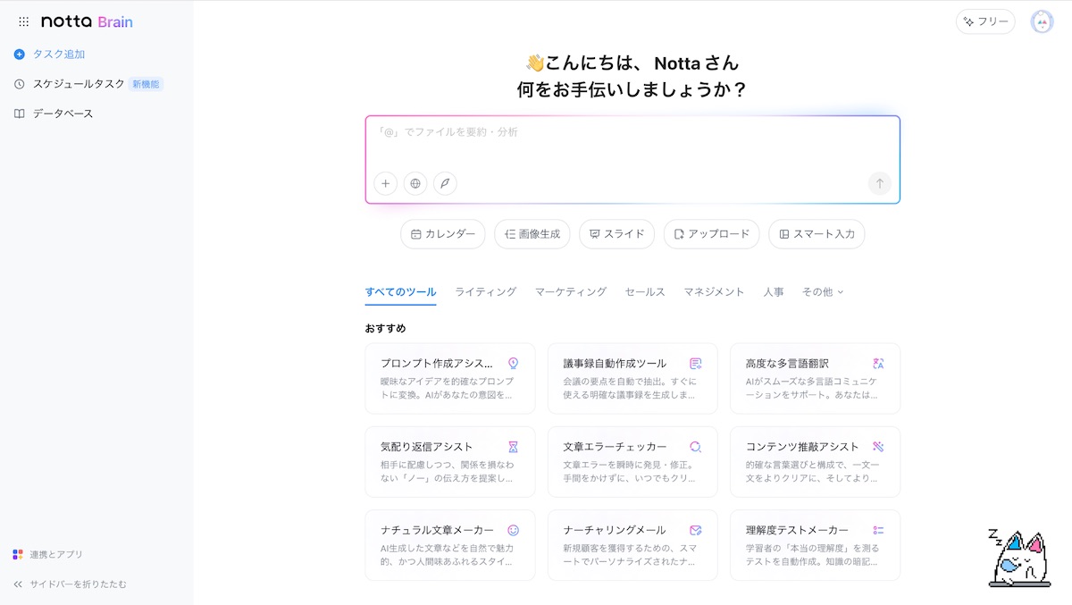Image resolution: width=1072 pixels, height=605 pixels.
Task: Click the plus attach icon in the prompt box
Action: click(385, 183)
